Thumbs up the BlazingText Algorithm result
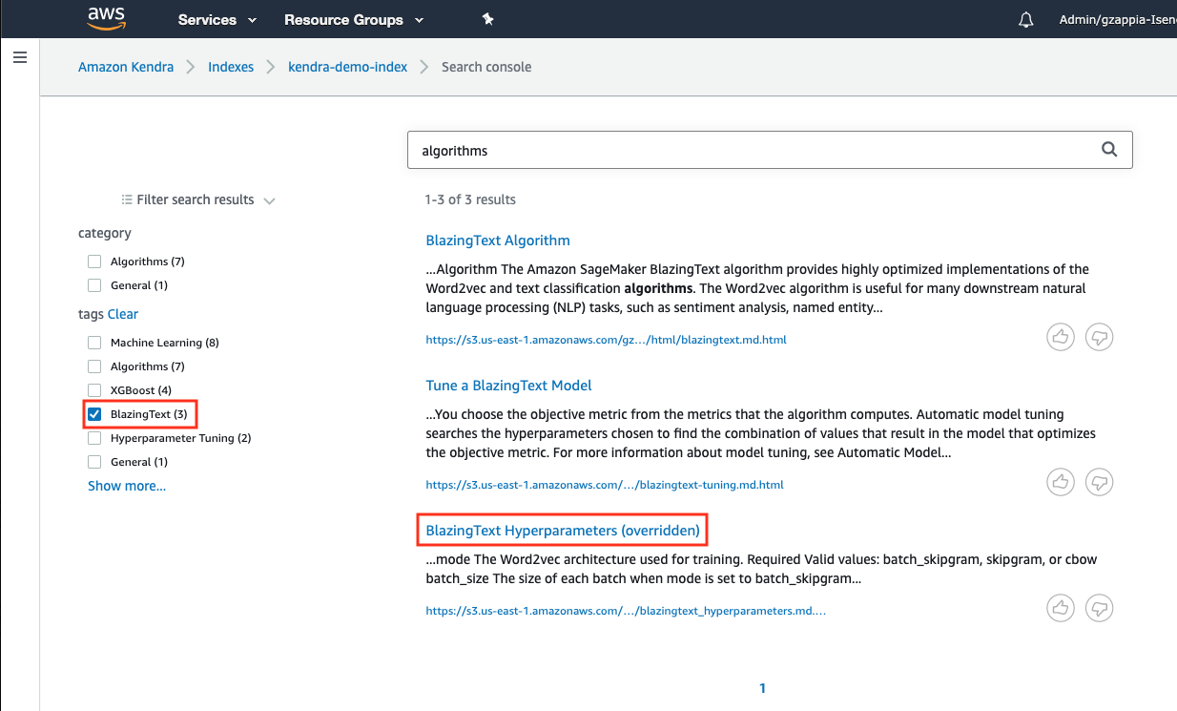Image resolution: width=1177 pixels, height=711 pixels. [1061, 337]
